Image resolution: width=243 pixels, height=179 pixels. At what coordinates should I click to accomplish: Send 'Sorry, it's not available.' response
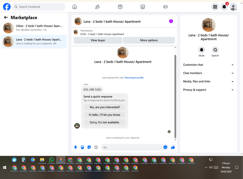[104, 122]
